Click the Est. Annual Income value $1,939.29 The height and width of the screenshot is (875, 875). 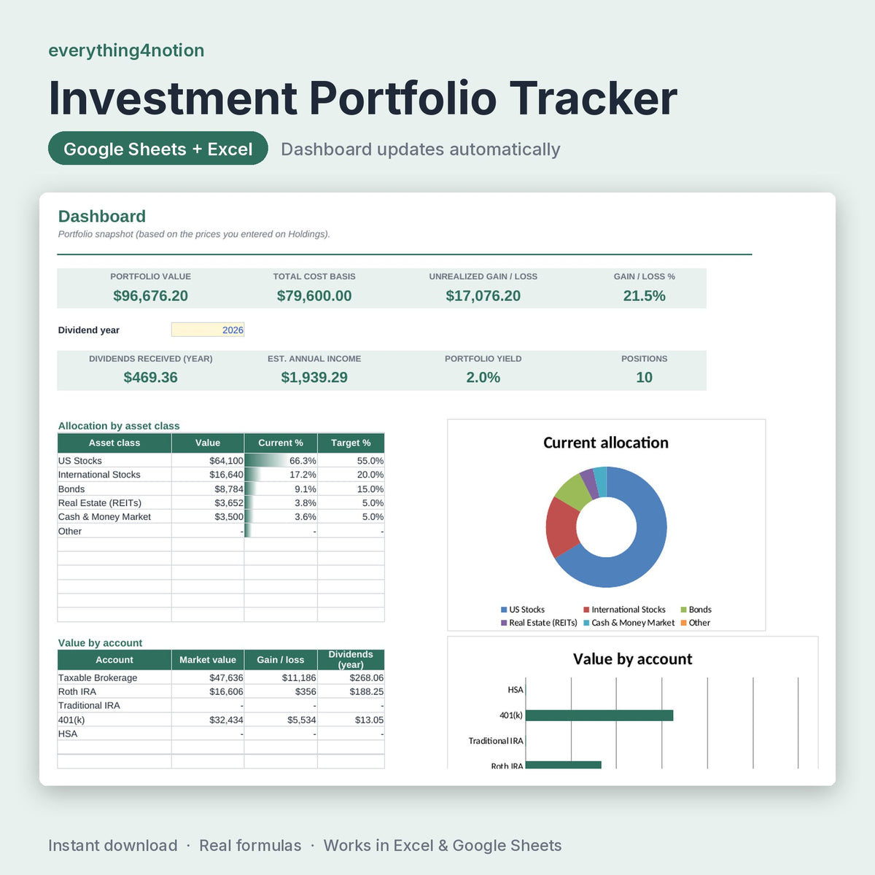coord(314,378)
